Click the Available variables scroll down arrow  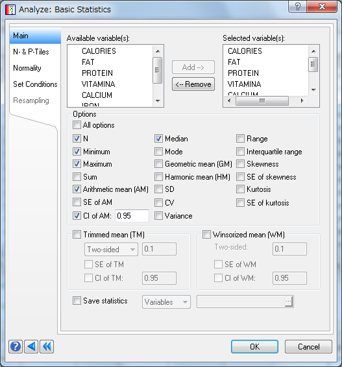[158, 101]
